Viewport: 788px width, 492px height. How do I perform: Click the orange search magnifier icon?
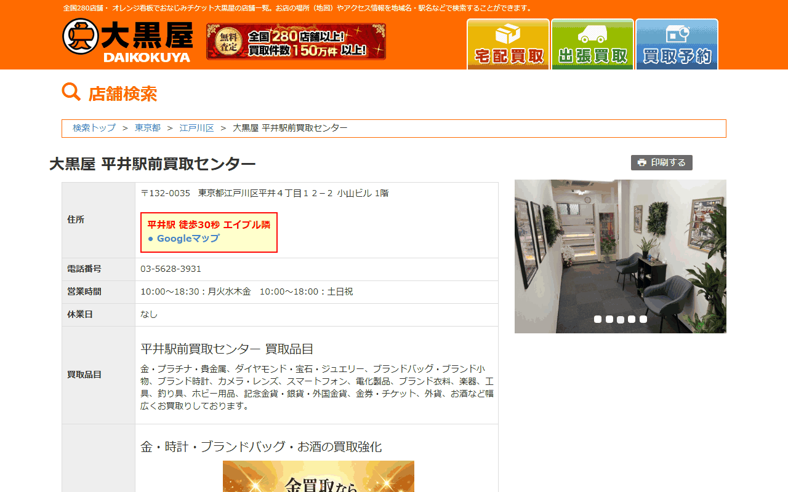(x=71, y=92)
